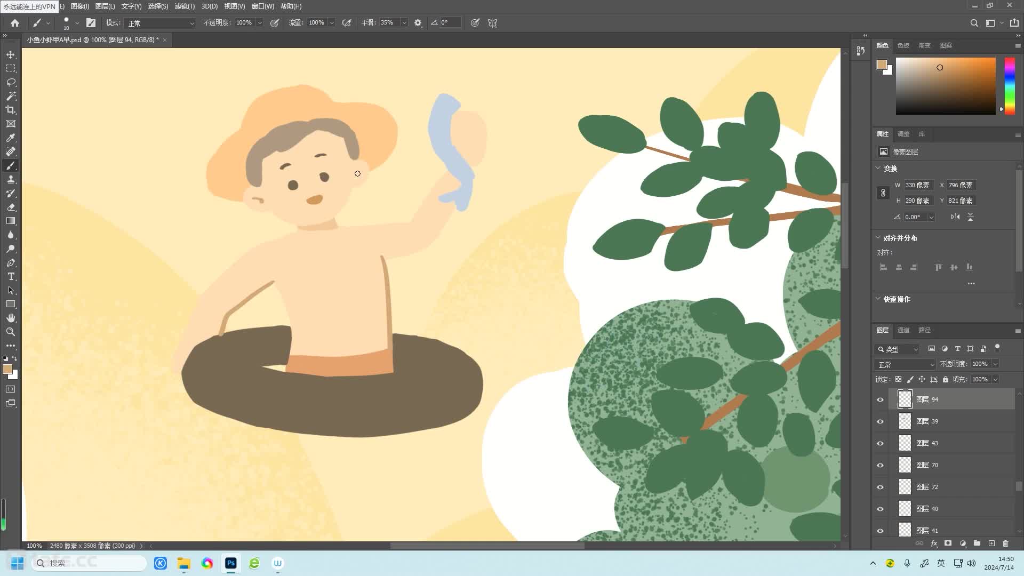Open the brush settings panel icon
The image size is (1024, 576).
tap(91, 23)
